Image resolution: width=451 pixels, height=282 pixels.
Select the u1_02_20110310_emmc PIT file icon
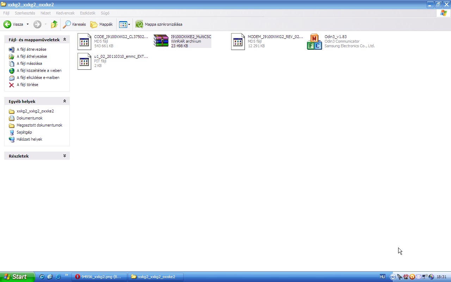tap(84, 61)
